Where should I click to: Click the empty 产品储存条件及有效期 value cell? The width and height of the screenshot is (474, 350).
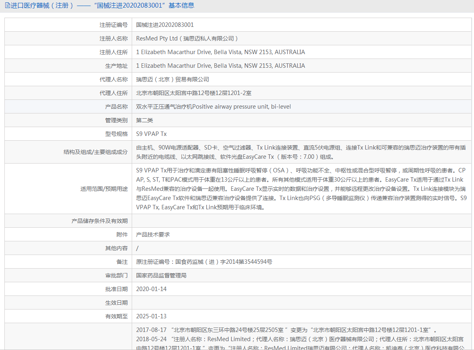[x=300, y=221]
